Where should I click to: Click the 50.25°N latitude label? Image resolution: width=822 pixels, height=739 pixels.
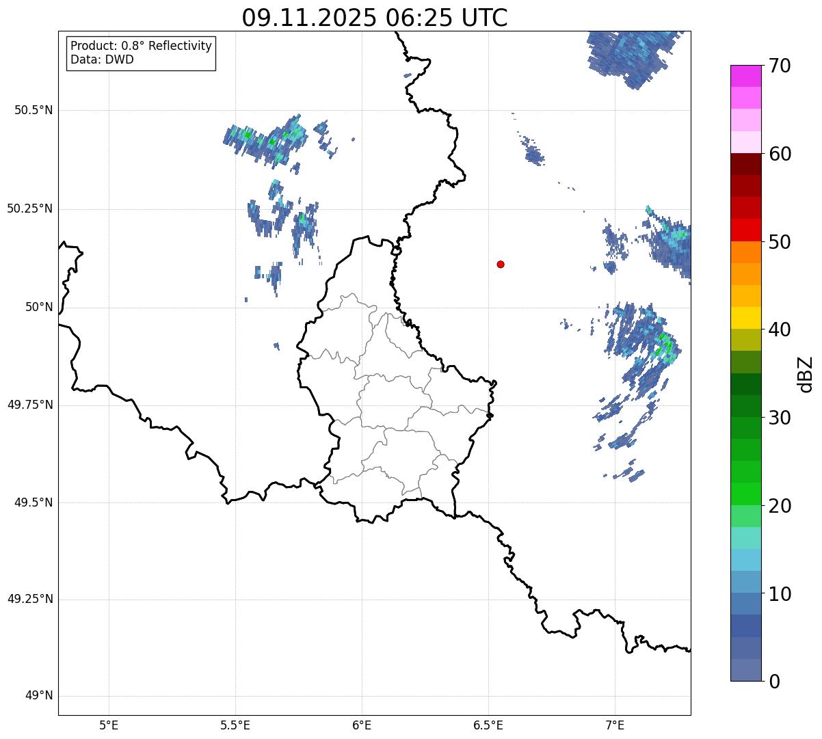30,209
